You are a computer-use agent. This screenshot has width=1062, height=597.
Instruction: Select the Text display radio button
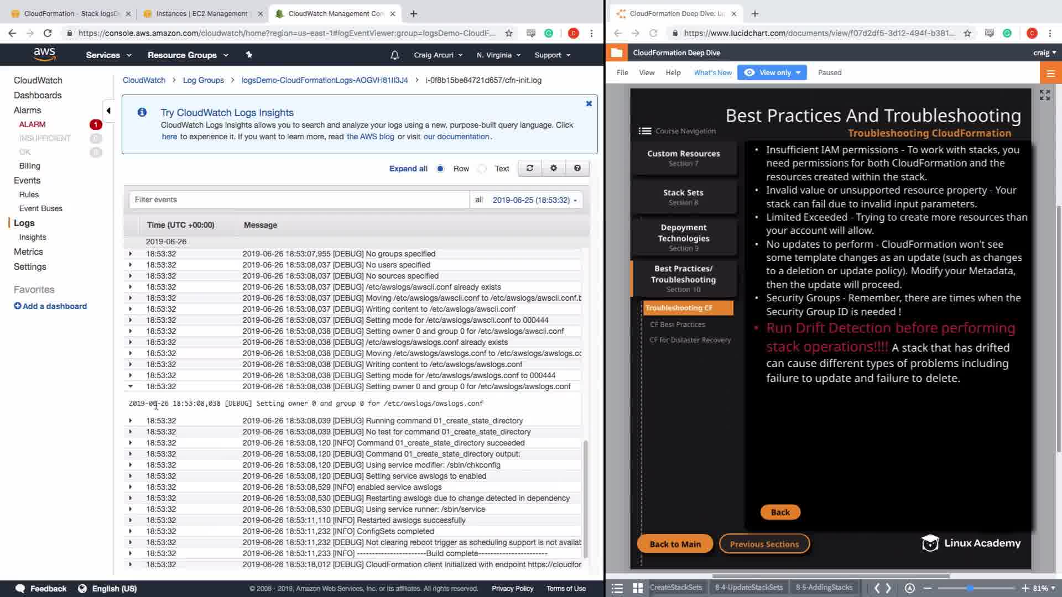tap(482, 169)
